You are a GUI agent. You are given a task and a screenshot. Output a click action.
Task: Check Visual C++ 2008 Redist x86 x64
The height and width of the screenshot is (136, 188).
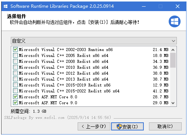click(15, 61)
